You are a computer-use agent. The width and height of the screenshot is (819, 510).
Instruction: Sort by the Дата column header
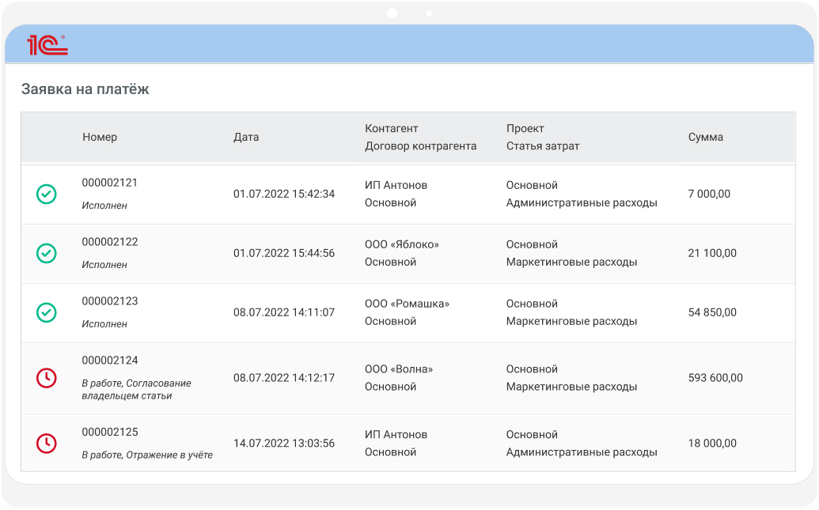[x=246, y=137]
